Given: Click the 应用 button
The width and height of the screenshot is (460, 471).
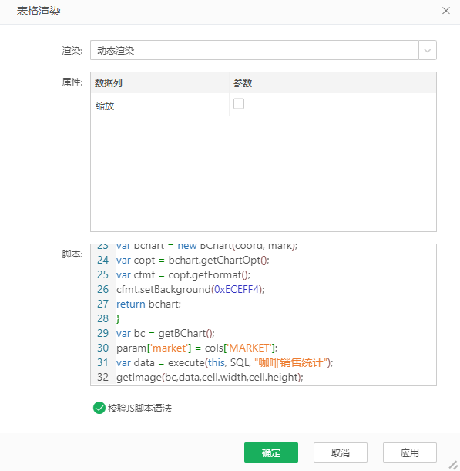Looking at the screenshot, I should [x=410, y=452].
